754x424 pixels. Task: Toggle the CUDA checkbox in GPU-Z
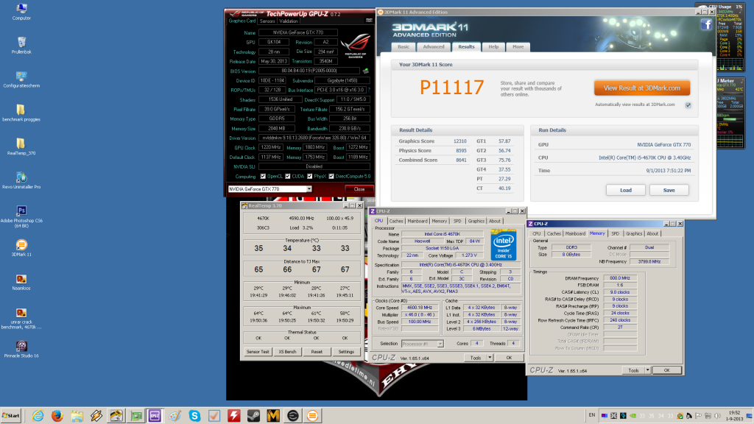(x=288, y=177)
